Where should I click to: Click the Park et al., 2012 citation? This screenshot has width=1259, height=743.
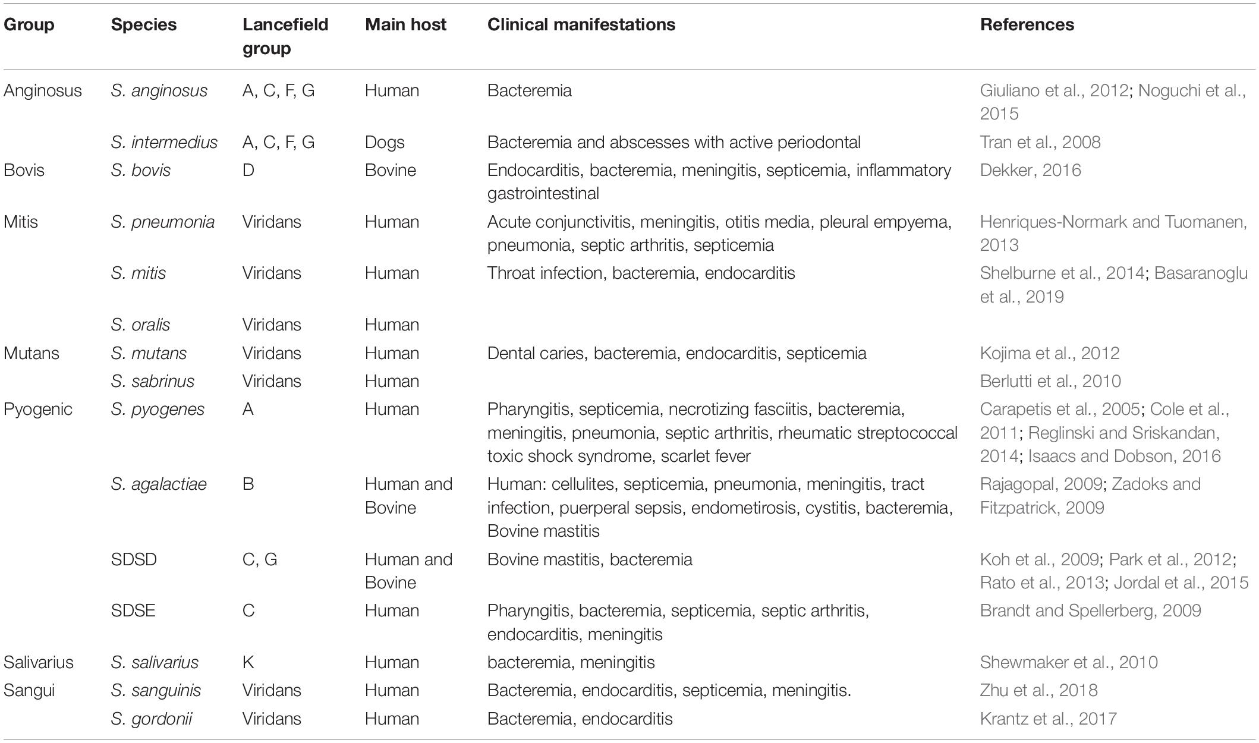coord(1170,559)
